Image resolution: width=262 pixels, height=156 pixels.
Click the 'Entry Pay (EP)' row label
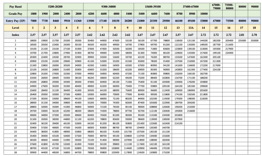click(x=16, y=21)
